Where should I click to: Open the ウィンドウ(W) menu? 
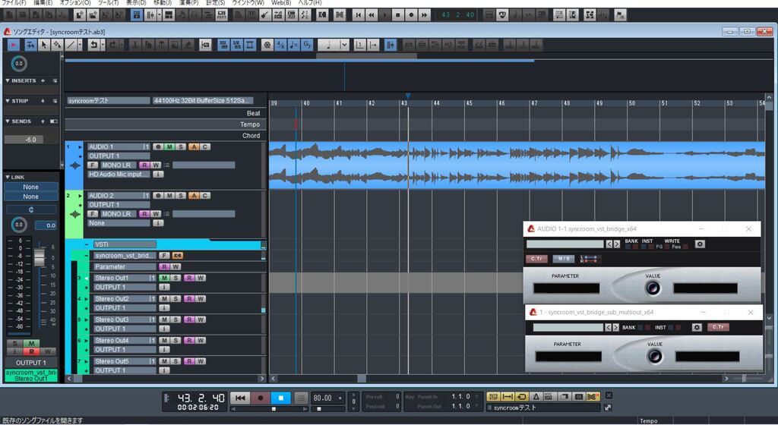pyautogui.click(x=248, y=2)
